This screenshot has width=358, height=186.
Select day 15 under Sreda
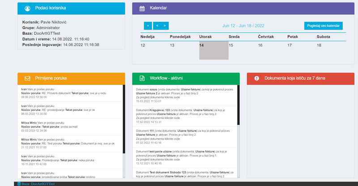(x=231, y=46)
